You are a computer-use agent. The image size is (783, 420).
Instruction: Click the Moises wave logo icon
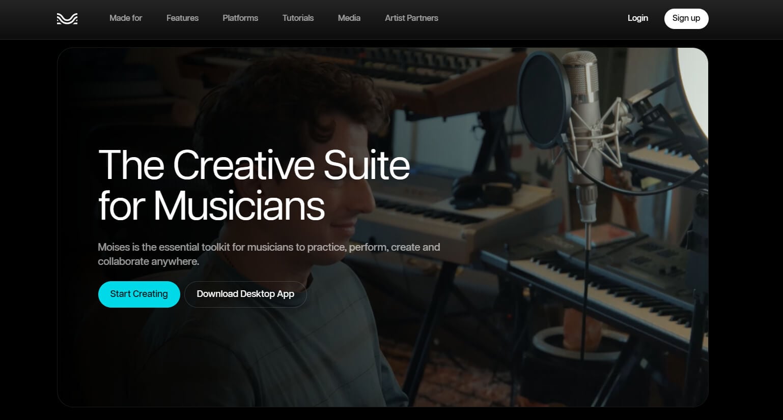click(67, 19)
